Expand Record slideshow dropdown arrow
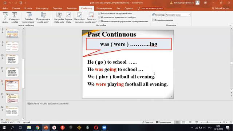 tap(96, 22)
